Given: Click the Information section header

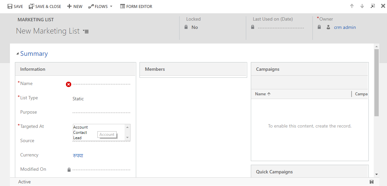Looking at the screenshot, I should pyautogui.click(x=75, y=69).
